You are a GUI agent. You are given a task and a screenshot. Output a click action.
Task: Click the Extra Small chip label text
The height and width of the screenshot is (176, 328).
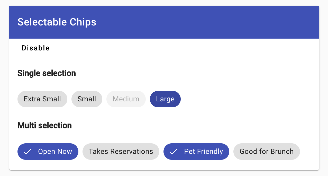click(x=42, y=99)
